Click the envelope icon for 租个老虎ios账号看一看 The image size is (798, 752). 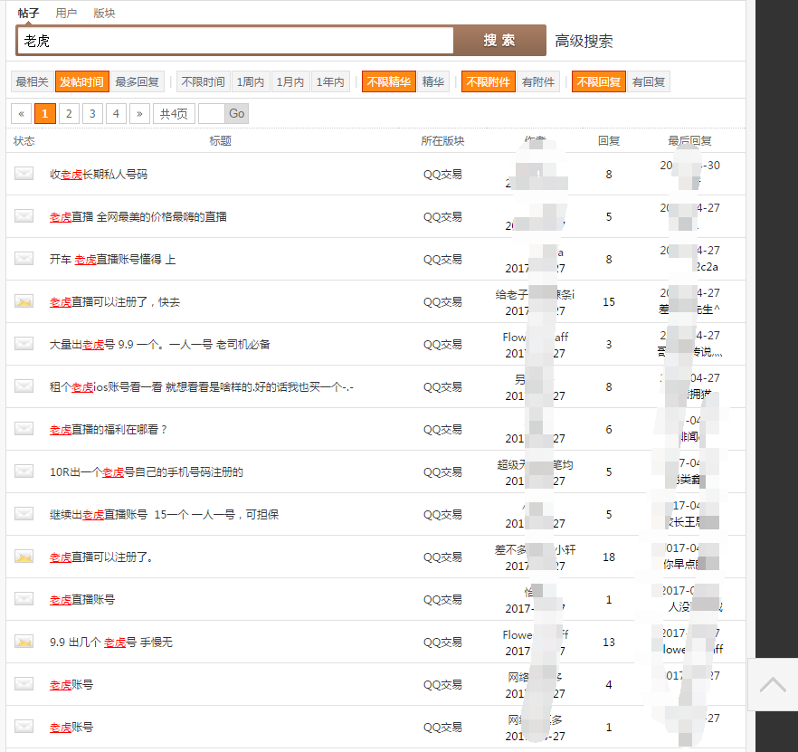coord(24,386)
